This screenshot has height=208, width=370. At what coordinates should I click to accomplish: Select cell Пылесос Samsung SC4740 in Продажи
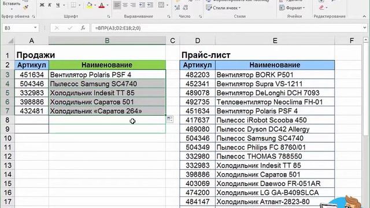tap(107, 84)
